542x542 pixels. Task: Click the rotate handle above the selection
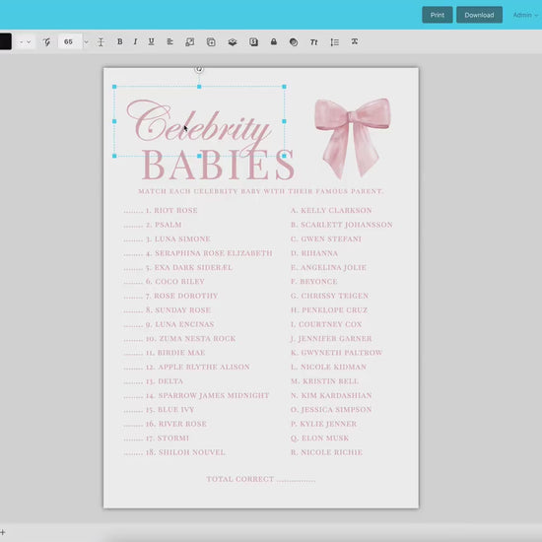pos(199,69)
